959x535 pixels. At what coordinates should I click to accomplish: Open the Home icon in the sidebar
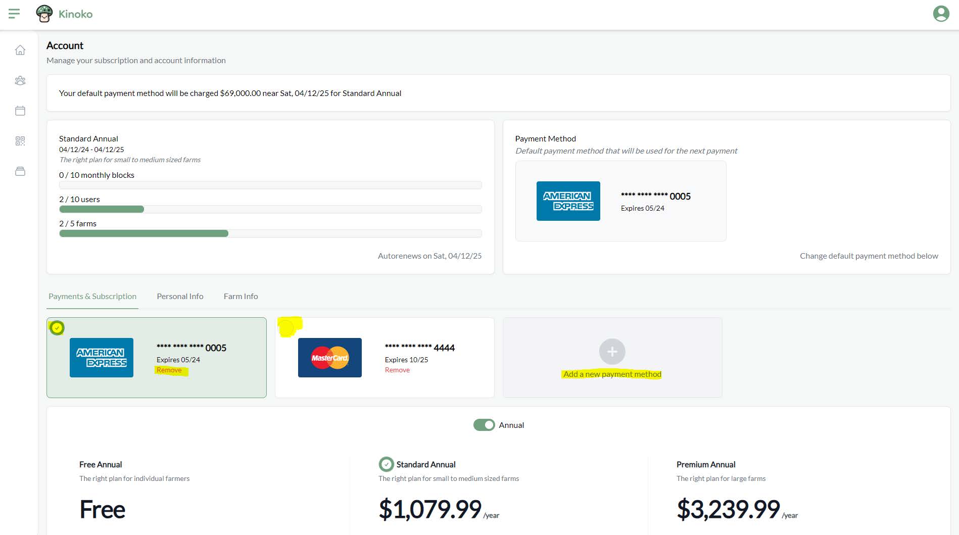click(x=20, y=50)
